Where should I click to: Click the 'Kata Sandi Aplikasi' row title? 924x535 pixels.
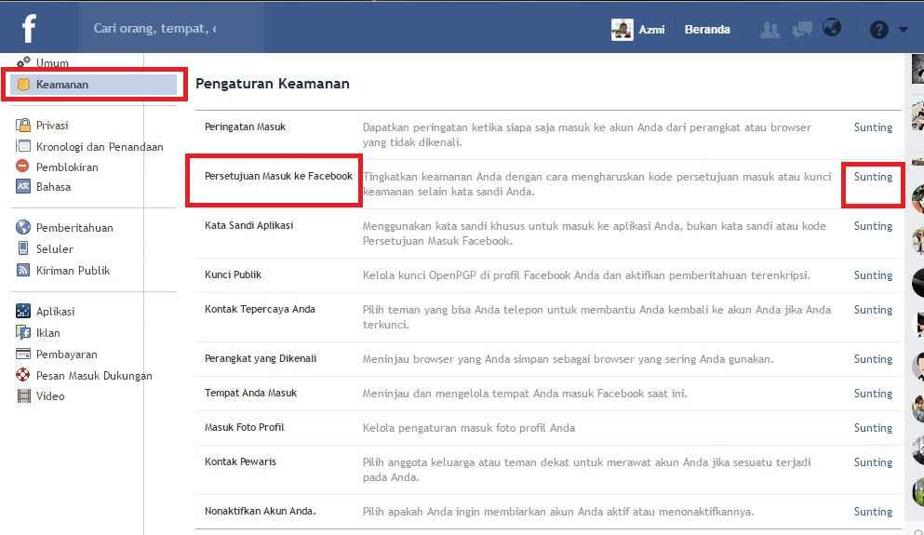click(x=248, y=225)
